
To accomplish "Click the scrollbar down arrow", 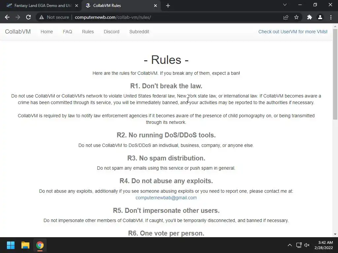I will click(x=335, y=234).
